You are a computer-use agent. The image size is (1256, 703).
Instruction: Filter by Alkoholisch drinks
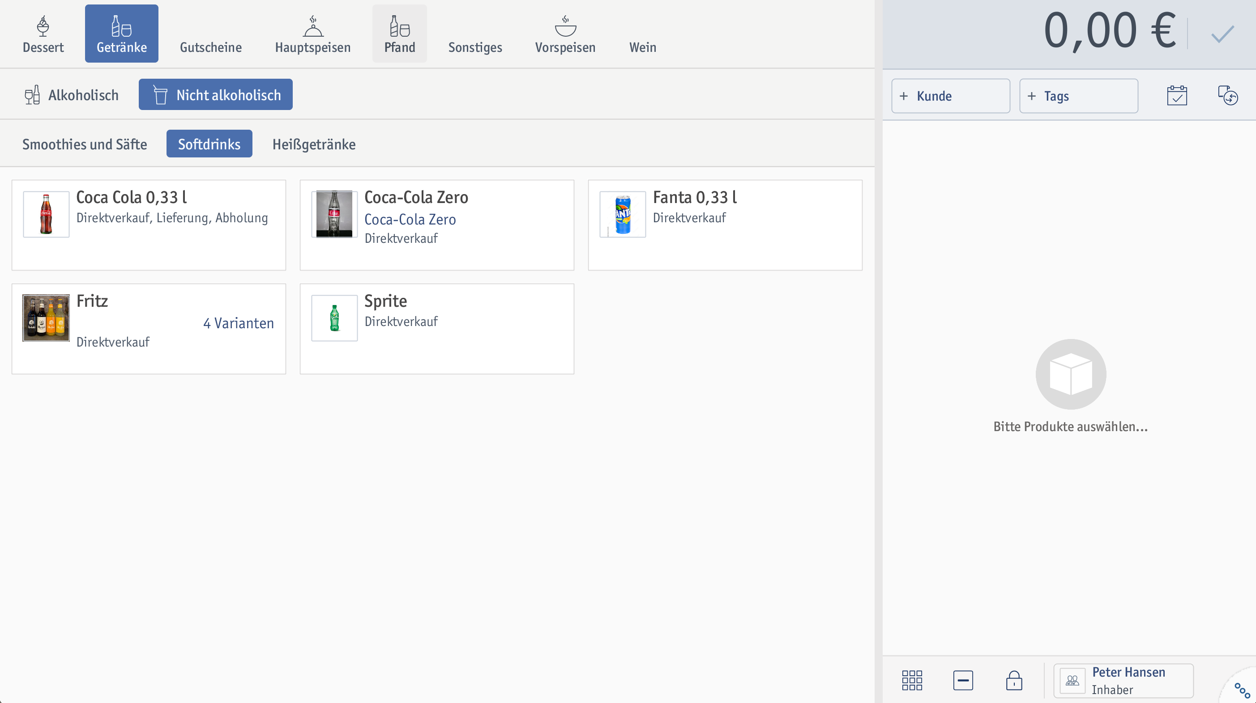pyautogui.click(x=72, y=94)
